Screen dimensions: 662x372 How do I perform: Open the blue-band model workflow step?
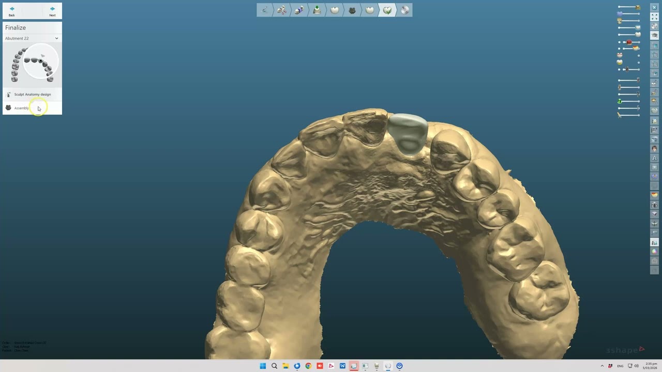click(299, 10)
